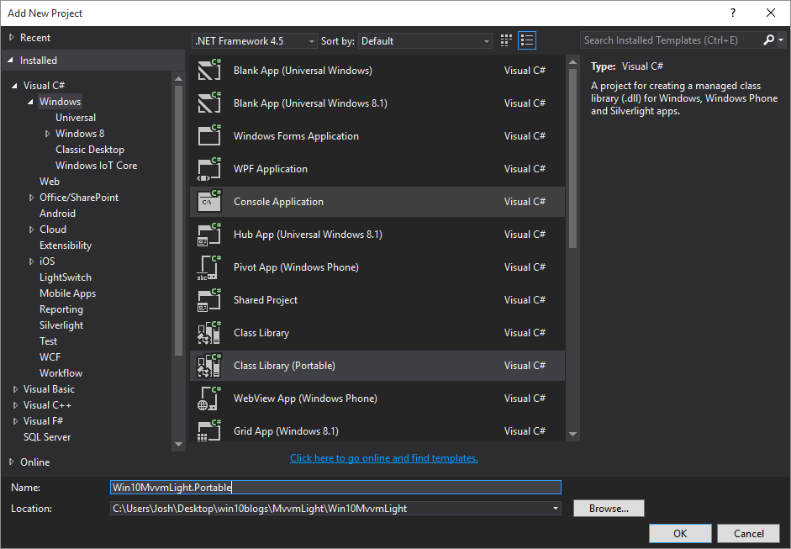The height and width of the screenshot is (549, 791).
Task: Click the Windows Forms Application template icon
Action: click(209, 135)
